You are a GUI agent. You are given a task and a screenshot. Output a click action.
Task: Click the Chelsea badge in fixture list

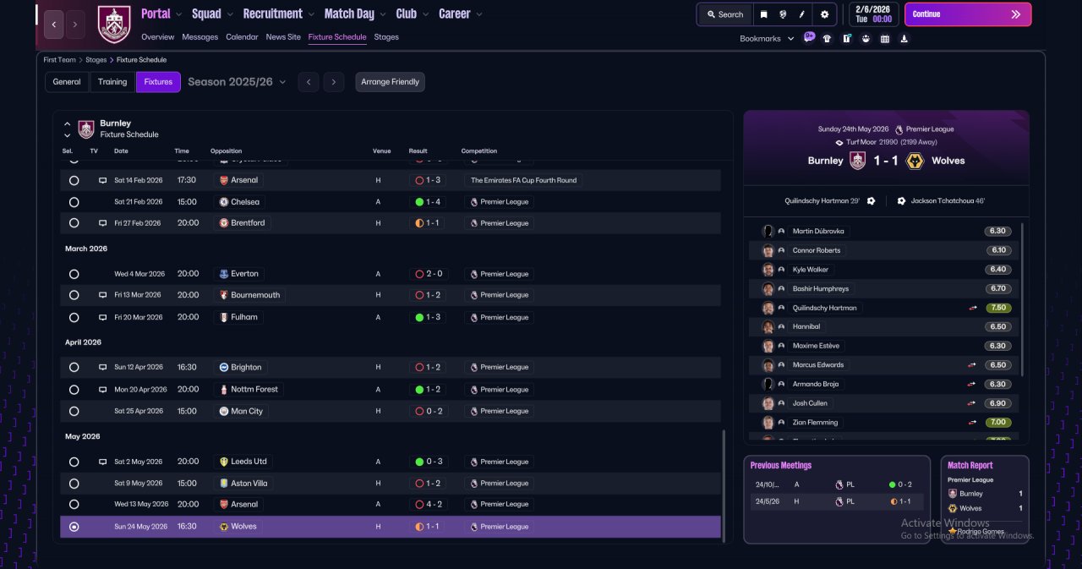tap(223, 202)
